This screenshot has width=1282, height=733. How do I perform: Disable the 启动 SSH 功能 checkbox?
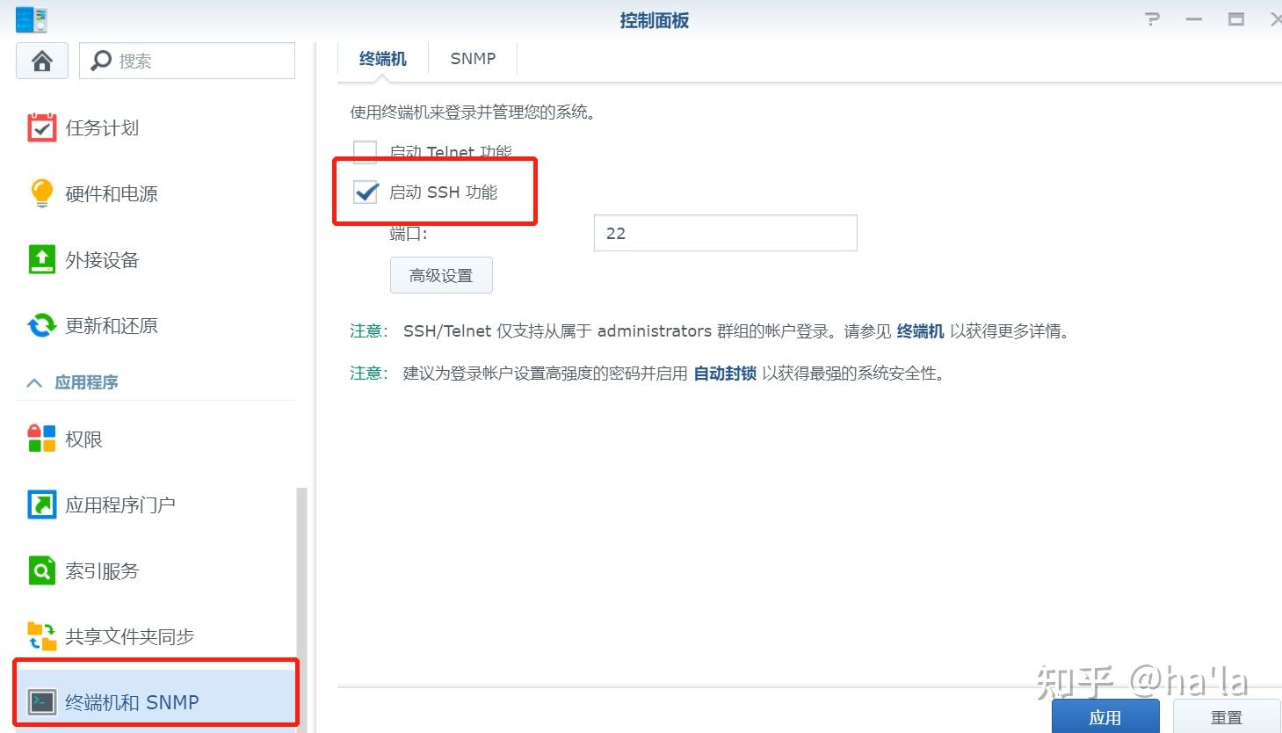pos(366,192)
